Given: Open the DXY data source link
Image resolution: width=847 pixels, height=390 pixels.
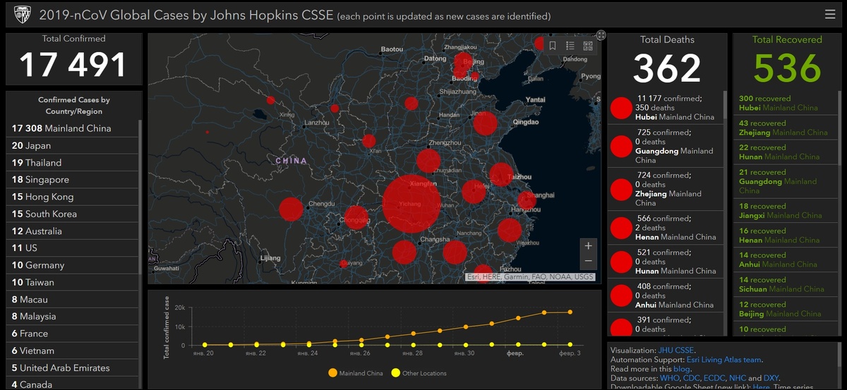Looking at the screenshot, I should coord(770,378).
